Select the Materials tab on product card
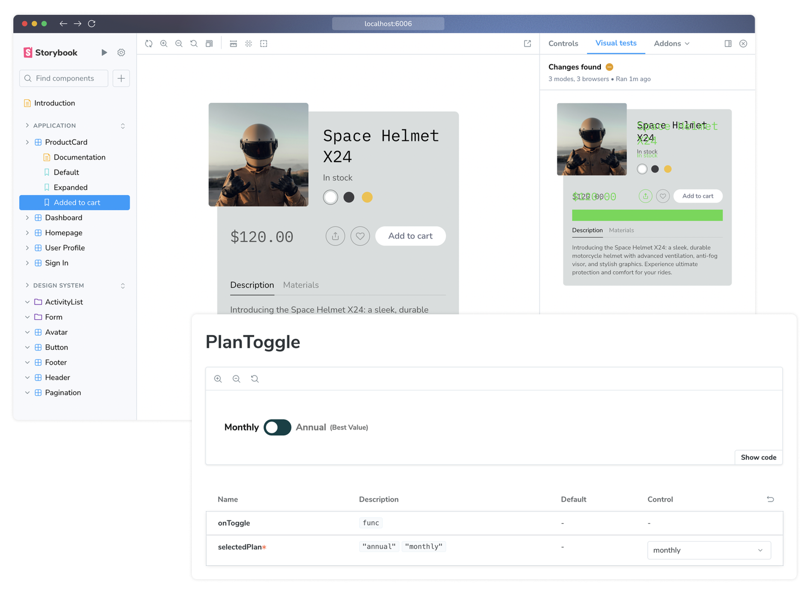Screen dimensions: 810x594 tap(301, 285)
